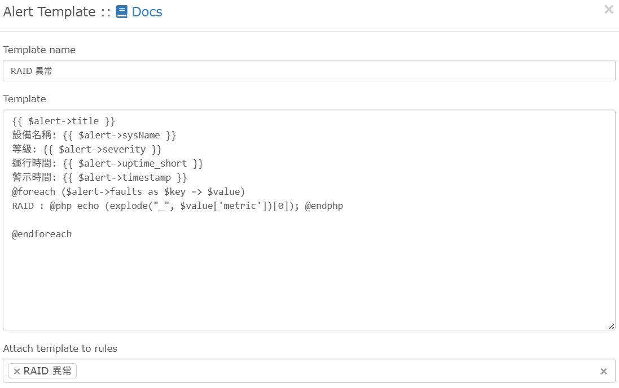Click the Template name label
This screenshot has height=388, width=619.
point(39,50)
